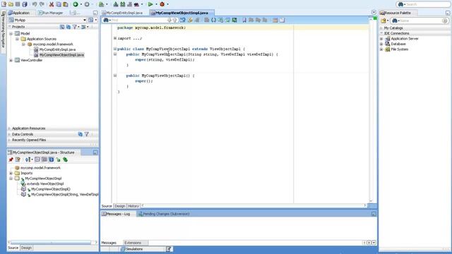Toggle the green lock access filter in Structure toolbar
Viewport: 452px width, 254px height.
58,159
